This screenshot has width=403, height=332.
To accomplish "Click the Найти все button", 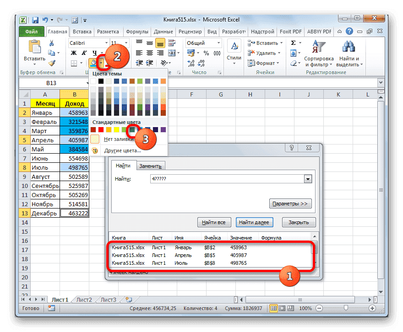I will point(214,222).
